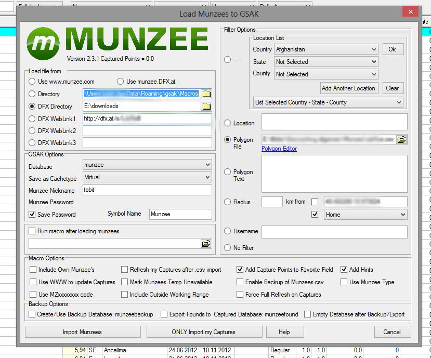The width and height of the screenshot is (431, 358).
Task: Select the Radius filter radio
Action: click(x=227, y=202)
